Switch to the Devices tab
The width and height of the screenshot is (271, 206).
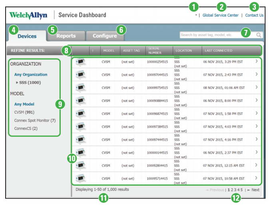point(27,36)
